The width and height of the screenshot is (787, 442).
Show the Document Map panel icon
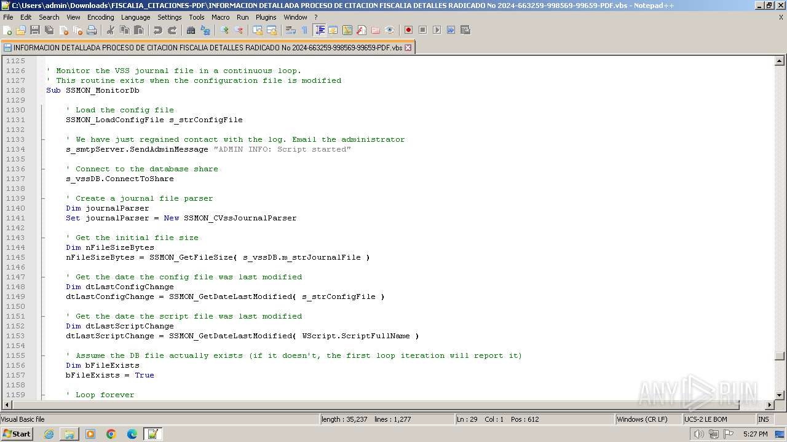click(x=347, y=30)
